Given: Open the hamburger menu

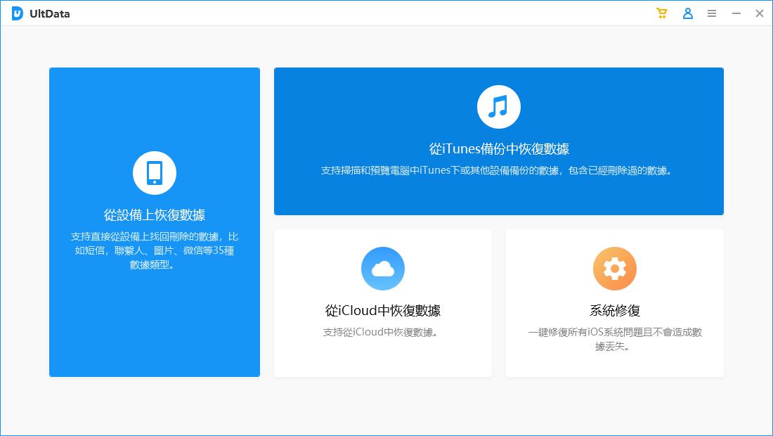Looking at the screenshot, I should 712,13.
